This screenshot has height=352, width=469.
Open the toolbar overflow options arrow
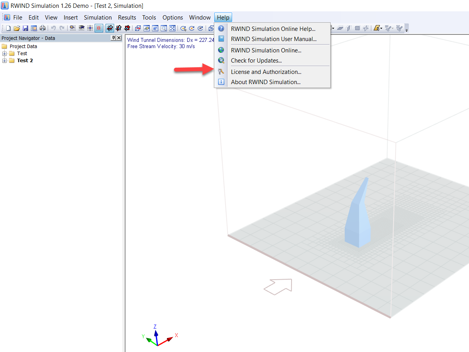tap(406, 30)
